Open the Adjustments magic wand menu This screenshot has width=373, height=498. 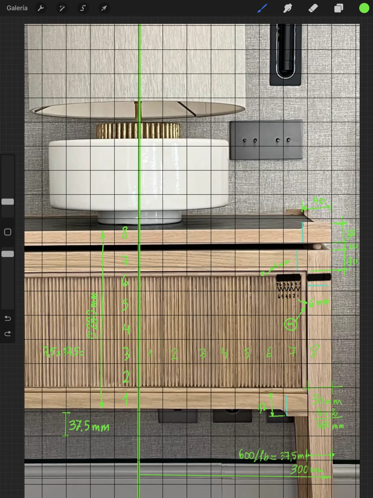(x=62, y=8)
